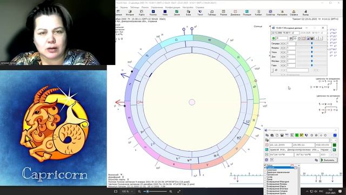The height and width of the screenshot is (195, 346).
Task: Click the Секунды slider handle
Action: 312,43
